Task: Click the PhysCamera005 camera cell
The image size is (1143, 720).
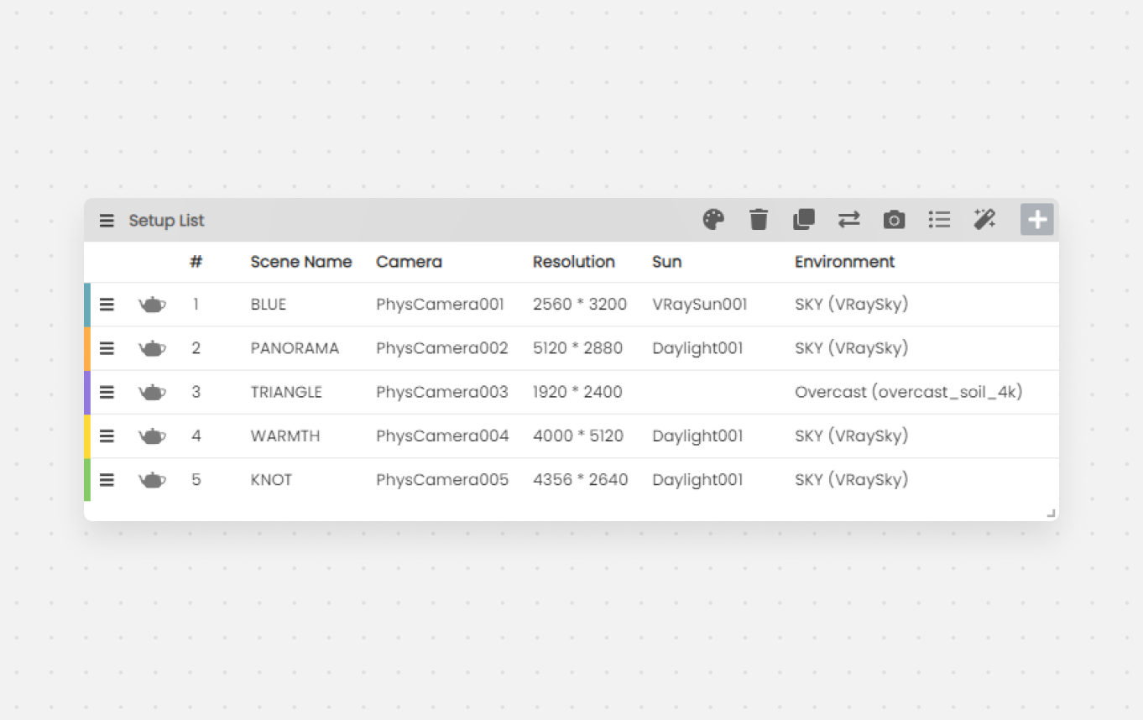Action: pyautogui.click(x=442, y=480)
